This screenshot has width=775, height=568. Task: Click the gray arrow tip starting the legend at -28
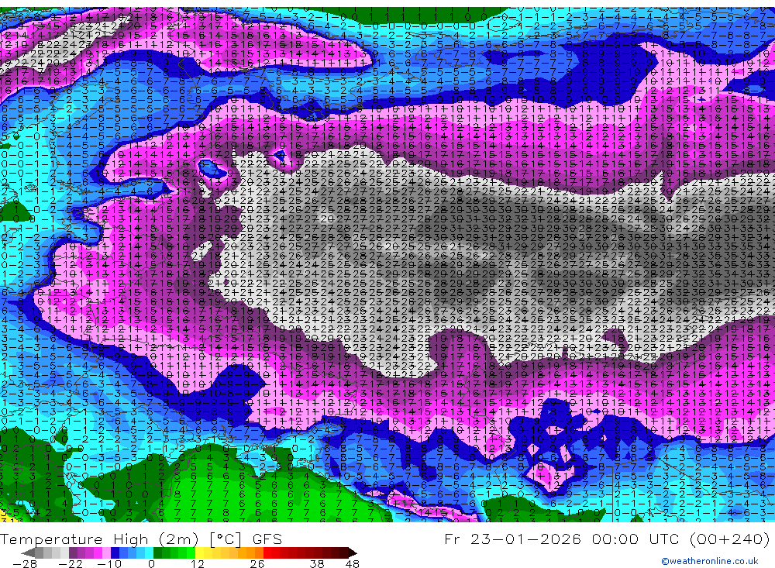pos(28,553)
